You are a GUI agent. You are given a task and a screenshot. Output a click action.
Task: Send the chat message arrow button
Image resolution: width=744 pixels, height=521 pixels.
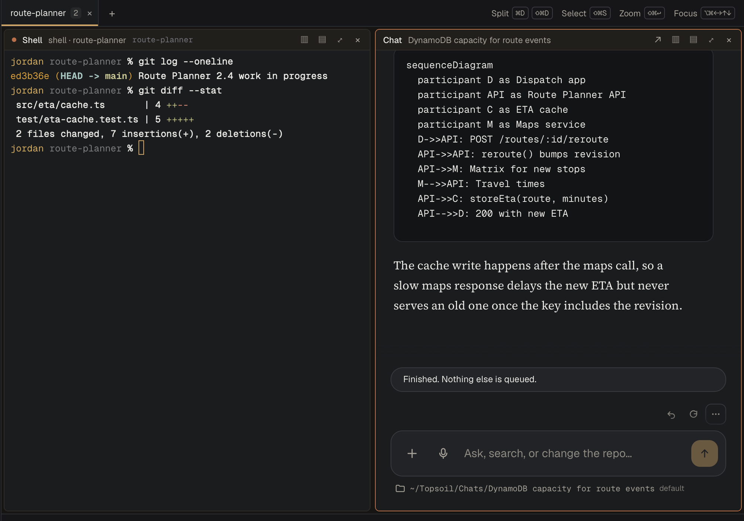tap(705, 453)
